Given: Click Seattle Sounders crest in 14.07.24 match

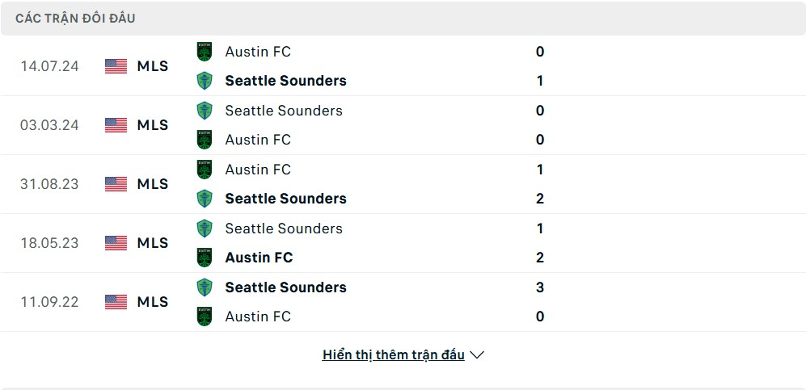Looking at the screenshot, I should click(205, 81).
